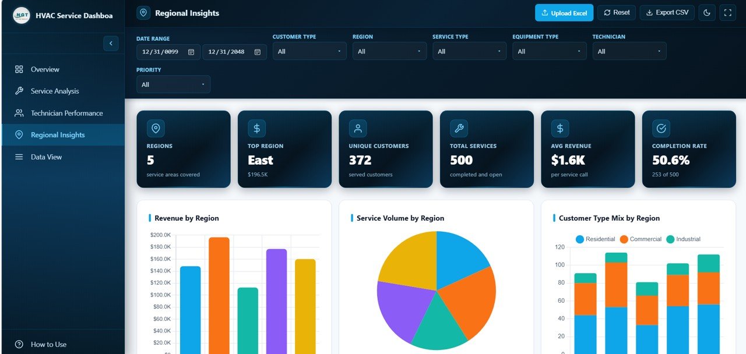
Task: Click the wrench icon on Total Services card
Action: [x=459, y=128]
